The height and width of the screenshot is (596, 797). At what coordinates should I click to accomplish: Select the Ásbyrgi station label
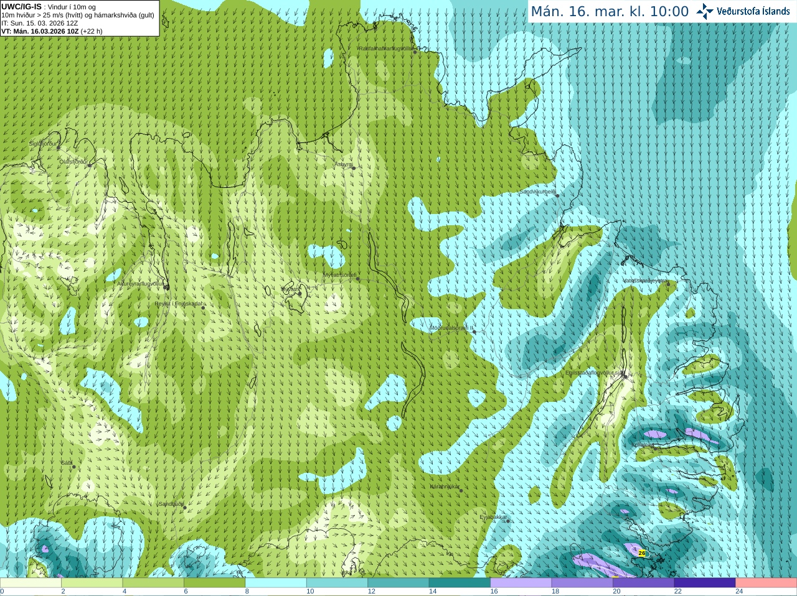point(344,164)
